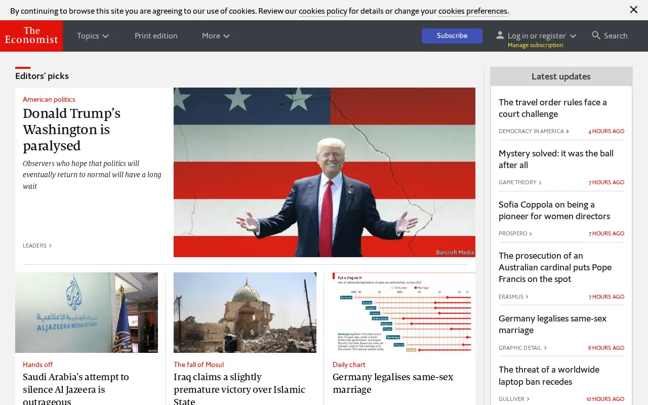The width and height of the screenshot is (648, 405).
Task: Open Australian cardinal Pope Francis article
Action: tap(555, 267)
